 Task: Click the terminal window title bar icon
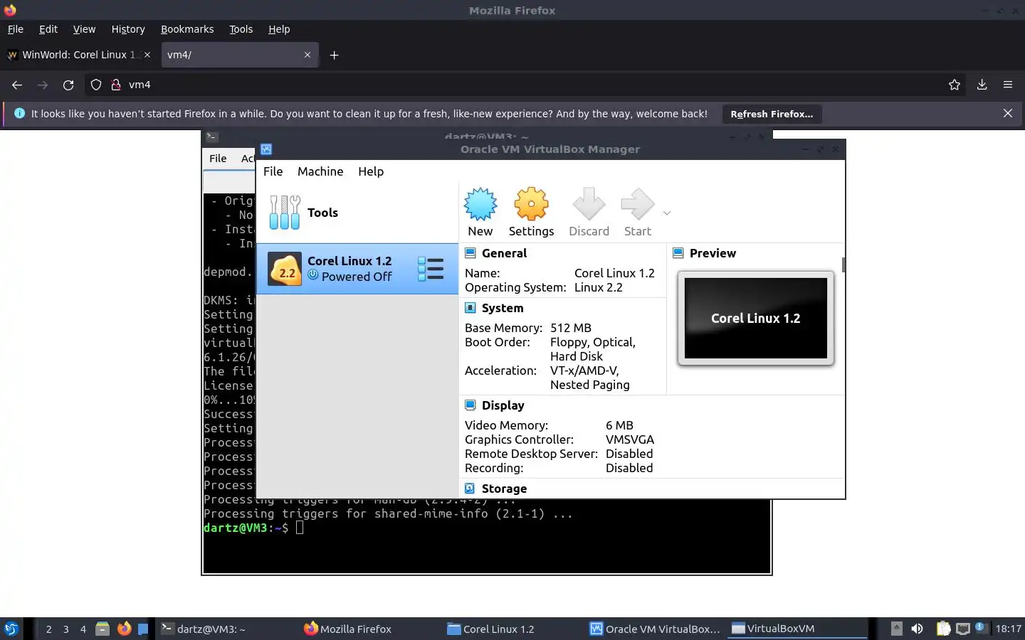[x=211, y=137]
